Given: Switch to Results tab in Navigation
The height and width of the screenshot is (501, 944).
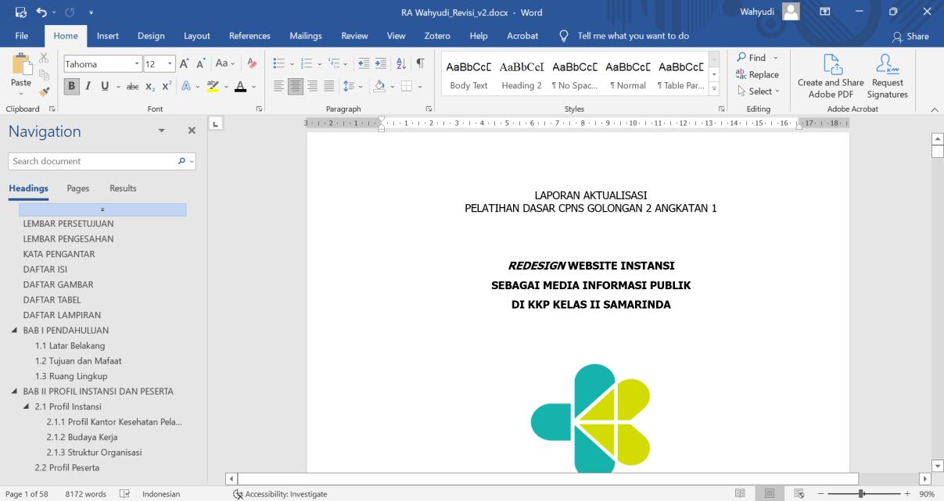Looking at the screenshot, I should [123, 188].
